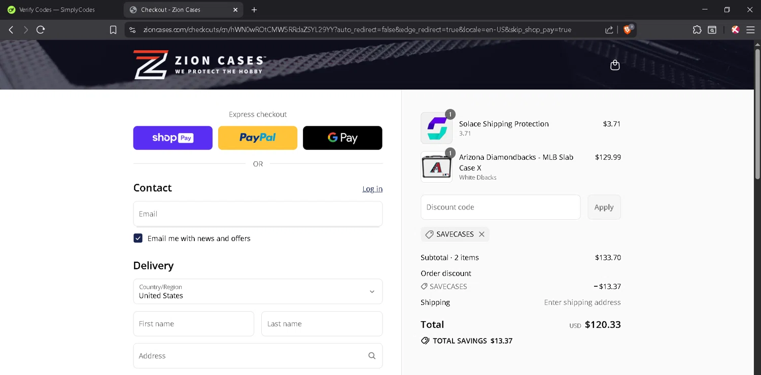Click the Solace Shipping Protection thumbnail

(436, 128)
